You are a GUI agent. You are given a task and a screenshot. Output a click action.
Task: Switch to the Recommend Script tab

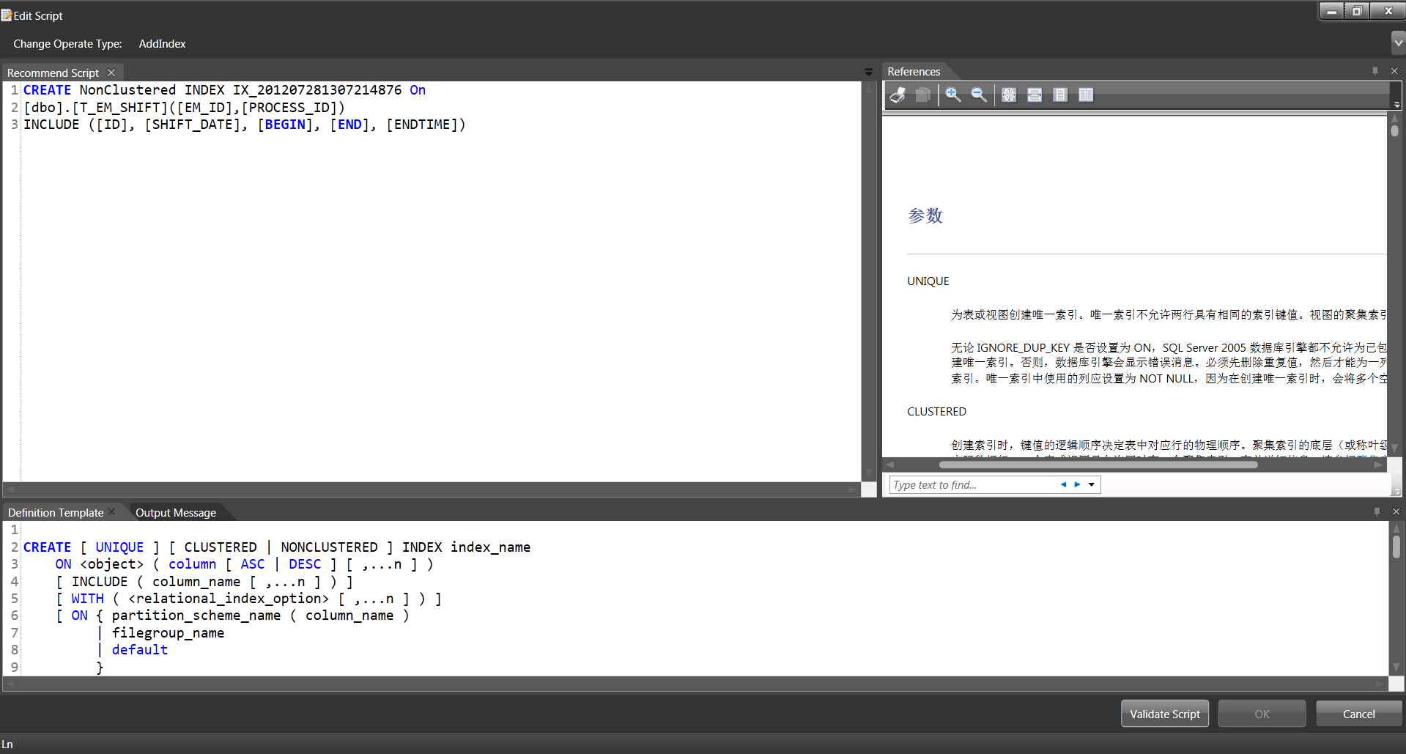(53, 73)
